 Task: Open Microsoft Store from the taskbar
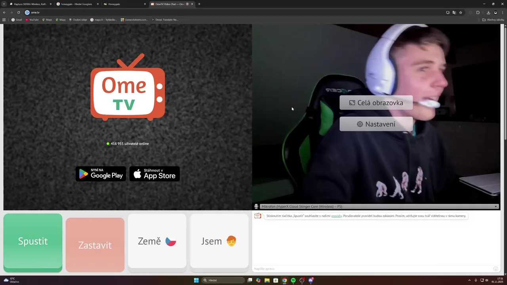[276, 280]
